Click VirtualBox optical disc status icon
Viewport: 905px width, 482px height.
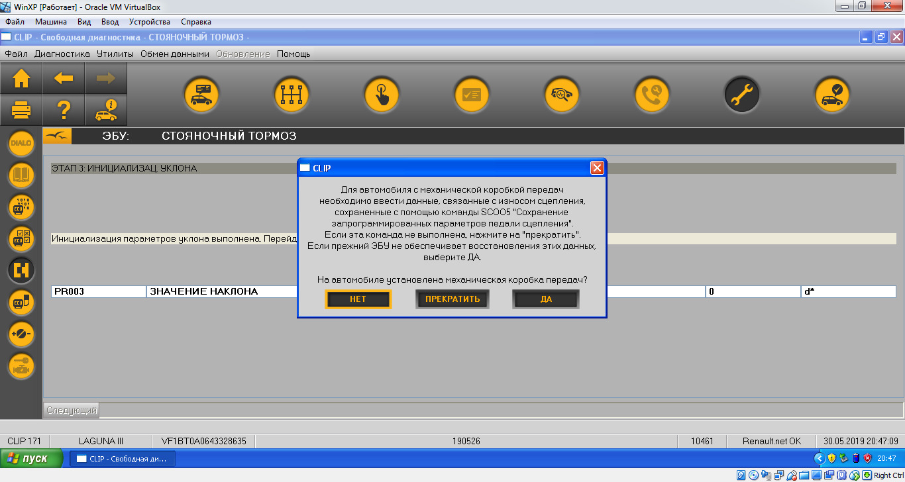tap(754, 475)
